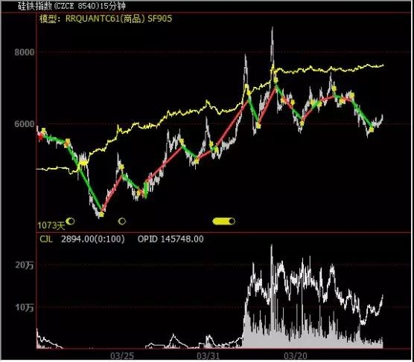Click the 2894.00(0:100) volume value text

tap(93, 239)
